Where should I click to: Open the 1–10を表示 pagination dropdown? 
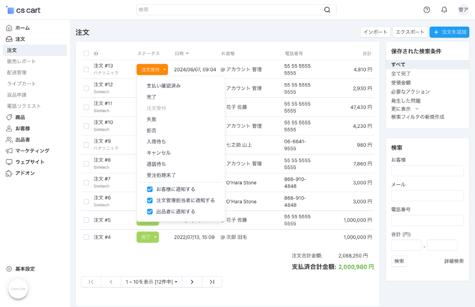click(x=152, y=282)
